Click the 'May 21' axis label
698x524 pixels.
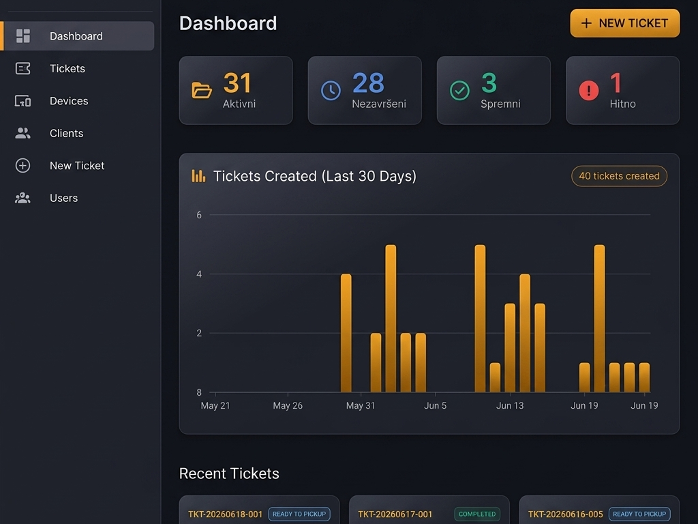coord(215,405)
